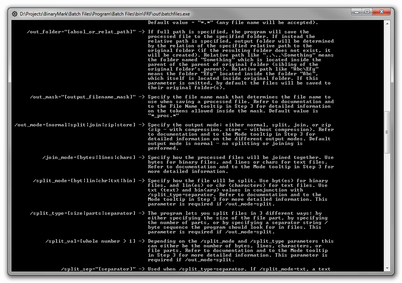Image resolution: width=402 pixels, height=283 pixels.
Task: Click the vertical scrollbar thumb
Action: pyautogui.click(x=386, y=132)
